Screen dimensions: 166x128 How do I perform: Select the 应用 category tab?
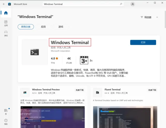(x=43, y=27)
